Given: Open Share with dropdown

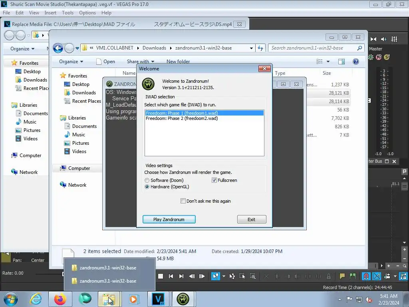Looking at the screenshot, I should (x=140, y=62).
